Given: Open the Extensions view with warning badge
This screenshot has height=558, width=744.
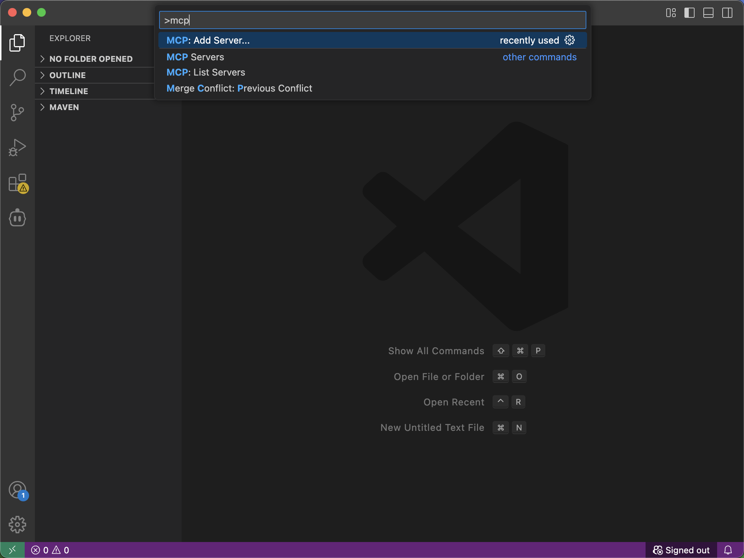Looking at the screenshot, I should click(x=17, y=183).
